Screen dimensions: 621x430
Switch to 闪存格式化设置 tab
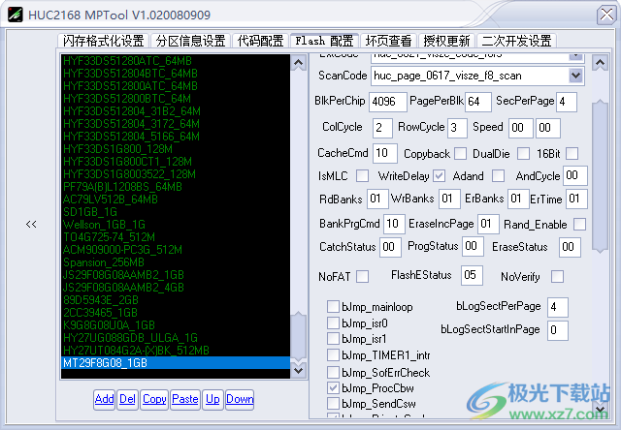[x=104, y=41]
